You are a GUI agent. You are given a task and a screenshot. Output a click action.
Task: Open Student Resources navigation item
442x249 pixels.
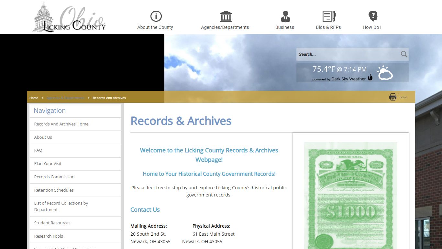click(x=75, y=223)
